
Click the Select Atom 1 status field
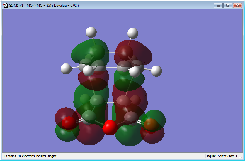[x=227, y=156]
